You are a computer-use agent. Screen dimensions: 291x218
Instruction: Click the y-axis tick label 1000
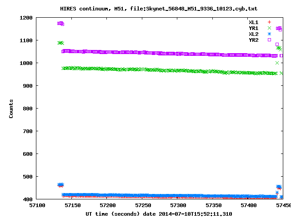(26, 63)
